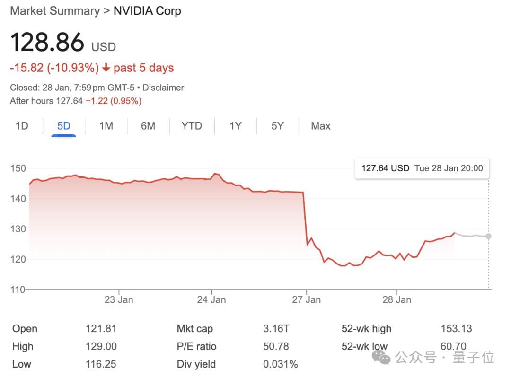This screenshot has width=511, height=378.
Task: Click the grey after-hours endpoint dot
Action: 488,236
